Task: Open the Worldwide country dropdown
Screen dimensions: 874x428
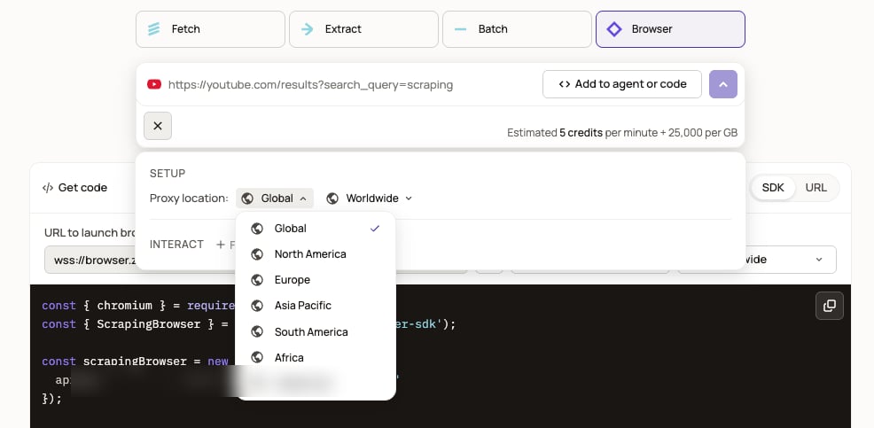Action: click(x=370, y=198)
